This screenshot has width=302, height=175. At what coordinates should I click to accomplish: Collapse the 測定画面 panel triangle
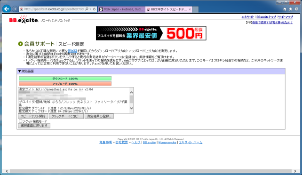(x=19, y=71)
